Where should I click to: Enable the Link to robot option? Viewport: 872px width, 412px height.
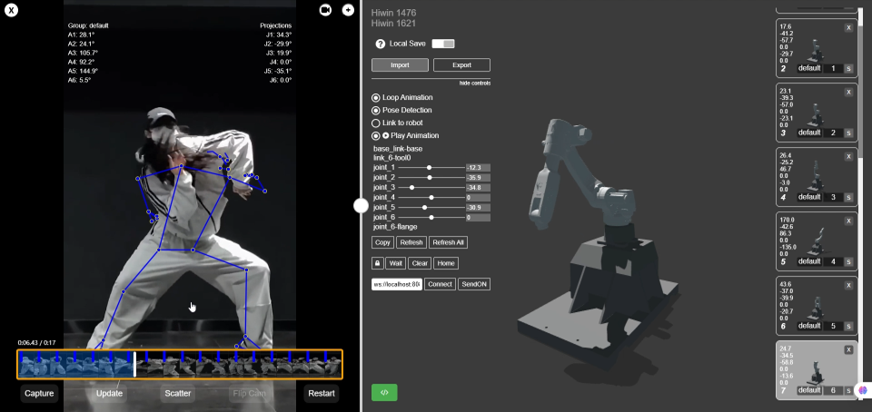click(x=375, y=123)
